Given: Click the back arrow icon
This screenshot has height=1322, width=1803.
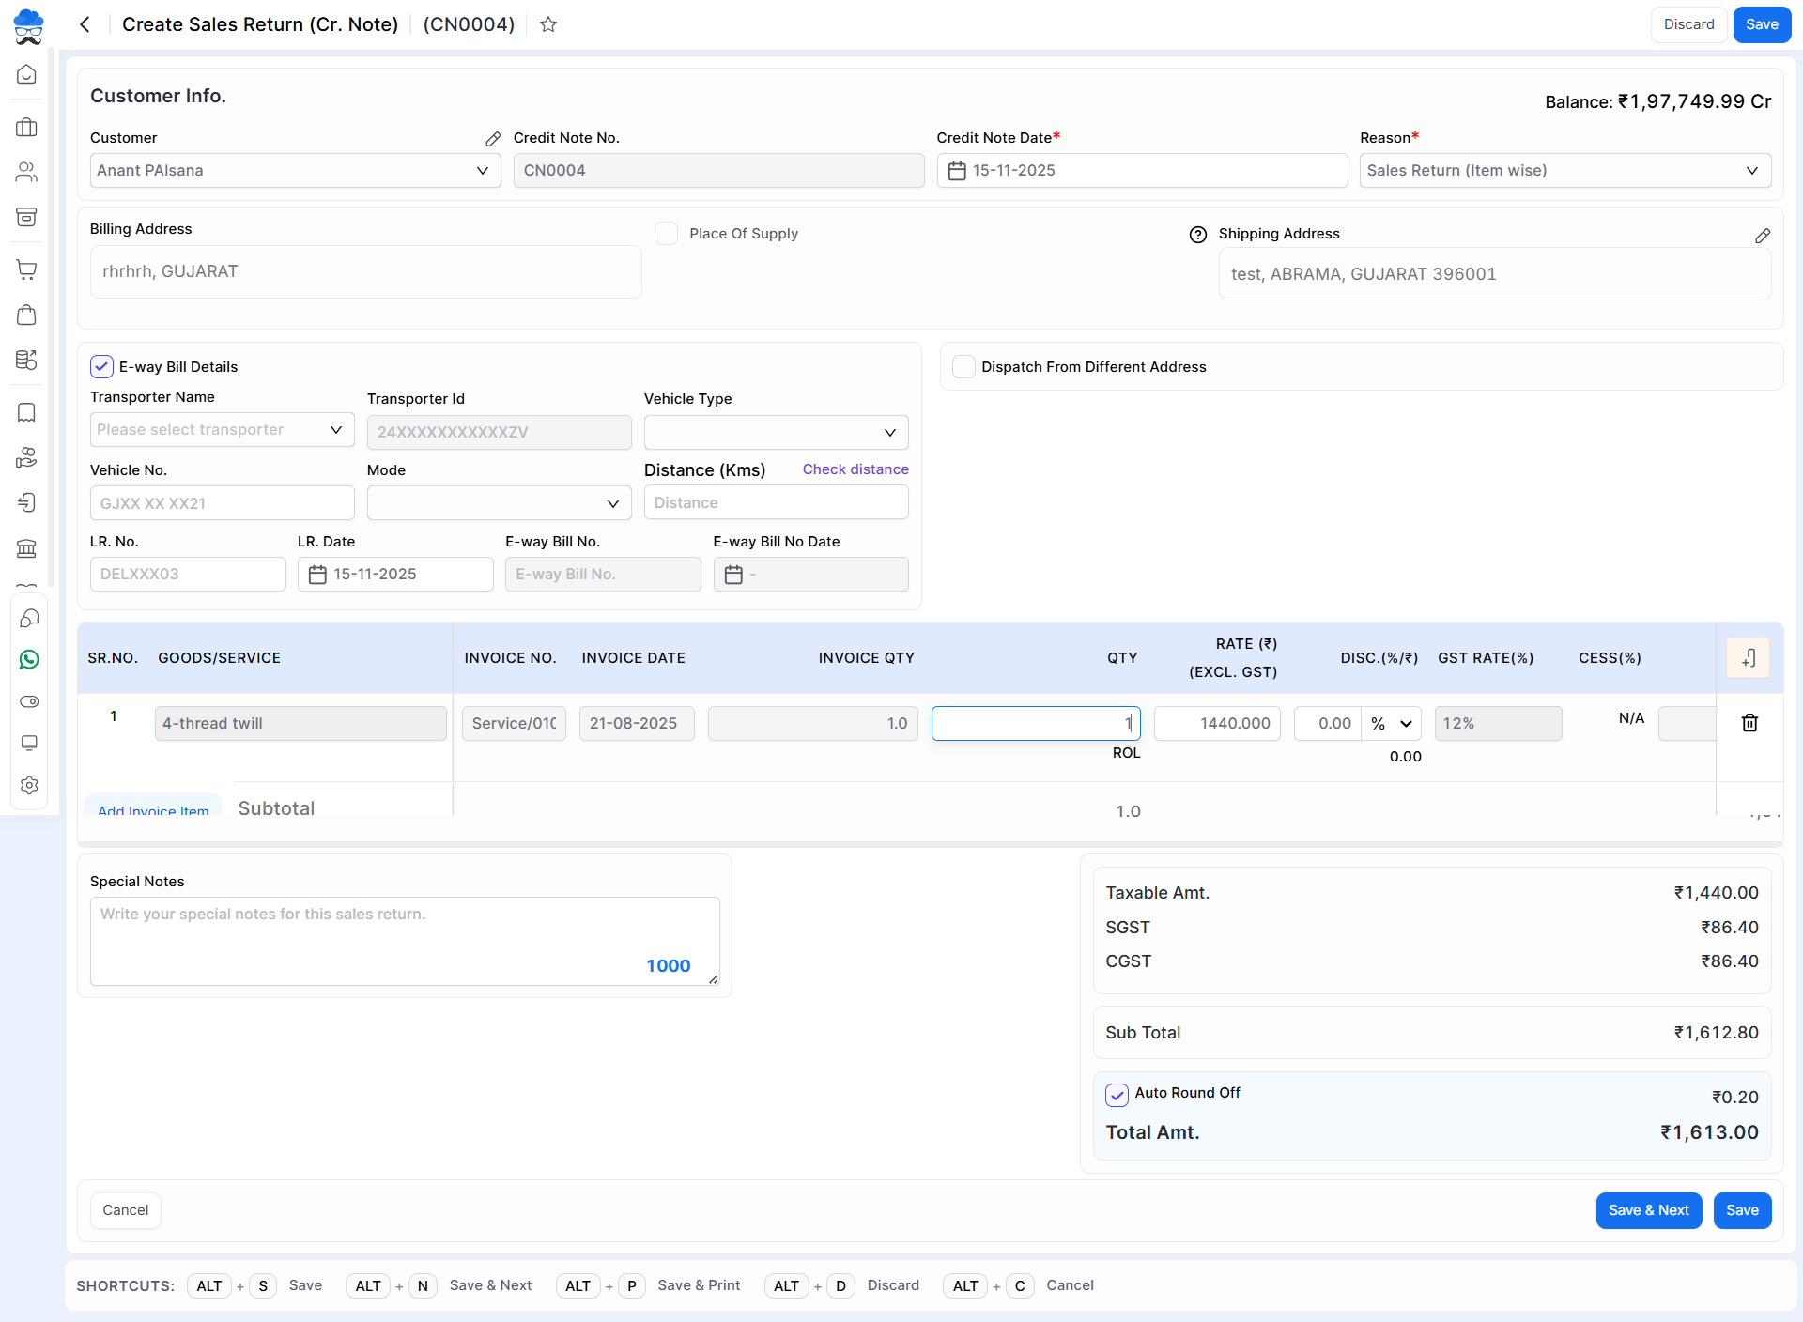Looking at the screenshot, I should coord(85,24).
